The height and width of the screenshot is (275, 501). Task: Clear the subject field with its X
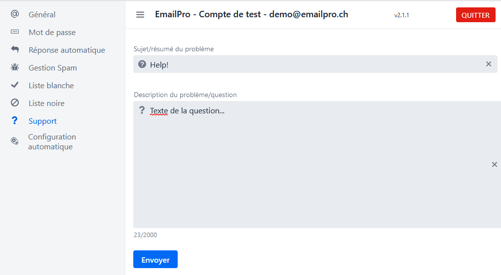tap(489, 64)
